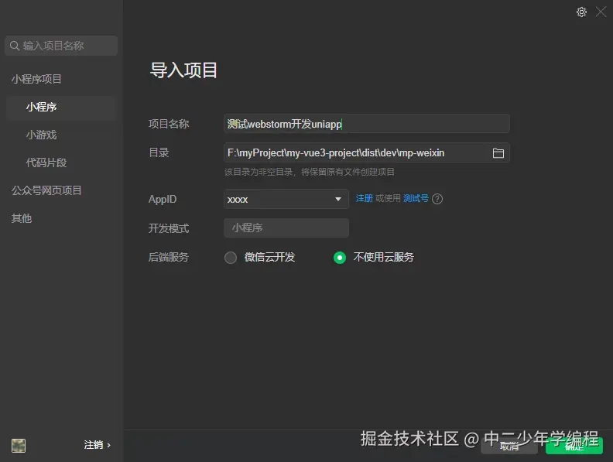The height and width of the screenshot is (462, 613).
Task: Select the 不使用云服务 radio button
Action: (340, 258)
